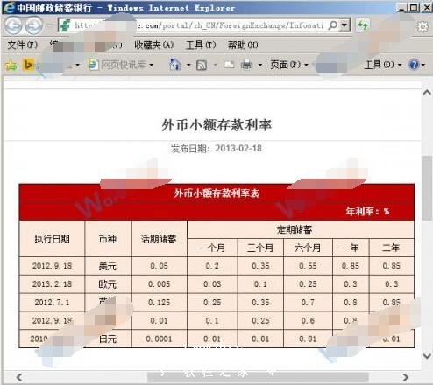Click the 0.7 six-month rate cell

click(308, 303)
